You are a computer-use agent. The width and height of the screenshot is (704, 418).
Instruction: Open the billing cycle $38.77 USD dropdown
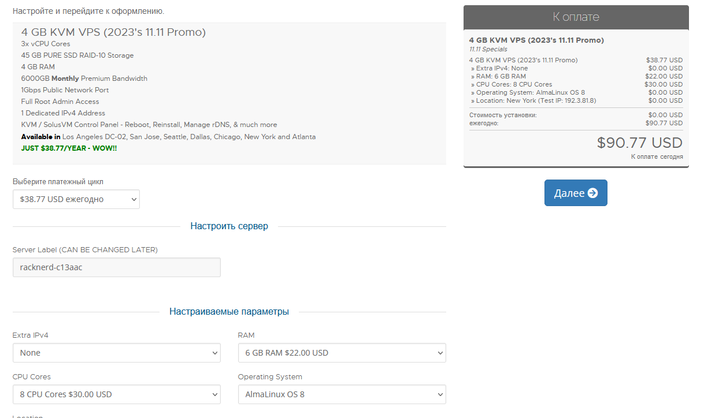click(76, 199)
